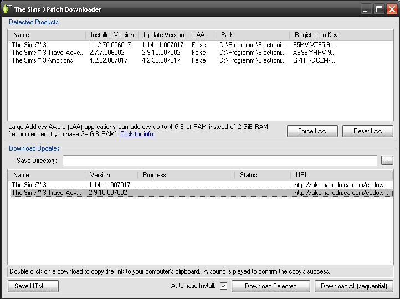Click the Force LAA button
The image size is (400, 299).
tap(312, 131)
